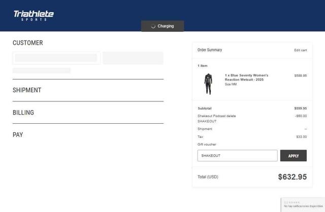
Task: Click the Shipment label in summary
Action: (x=205, y=129)
